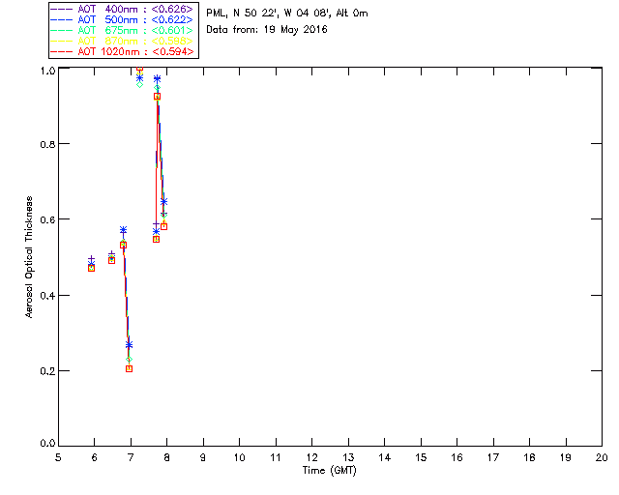The width and height of the screenshot is (619, 495).
Task: Click the AOT 675nm legend entry
Action: tap(122, 30)
